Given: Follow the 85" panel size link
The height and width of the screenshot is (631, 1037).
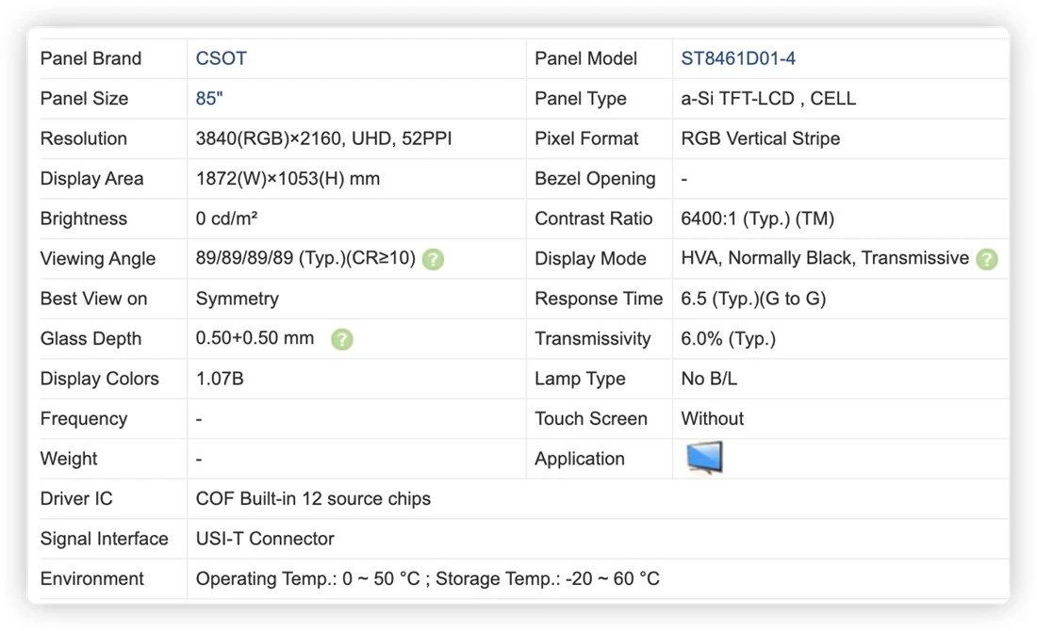Looking at the screenshot, I should 209,99.
